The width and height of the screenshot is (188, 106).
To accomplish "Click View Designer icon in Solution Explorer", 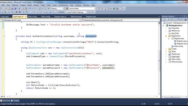I will click(x=178, y=20).
